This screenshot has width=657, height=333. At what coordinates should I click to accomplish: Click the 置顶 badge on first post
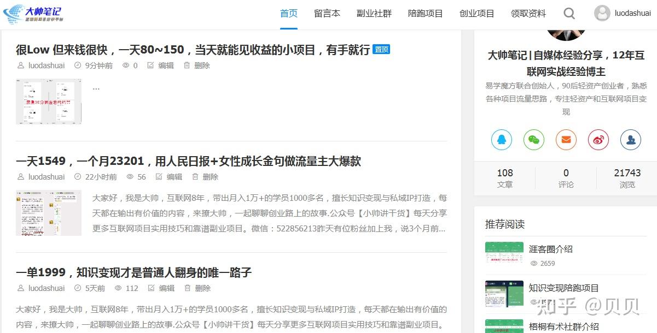point(381,49)
